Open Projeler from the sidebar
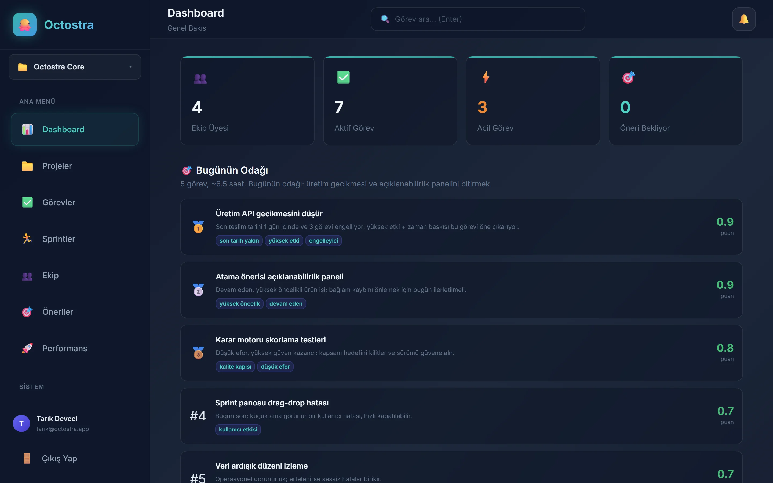Screen dimensions: 773x483 point(75,166)
